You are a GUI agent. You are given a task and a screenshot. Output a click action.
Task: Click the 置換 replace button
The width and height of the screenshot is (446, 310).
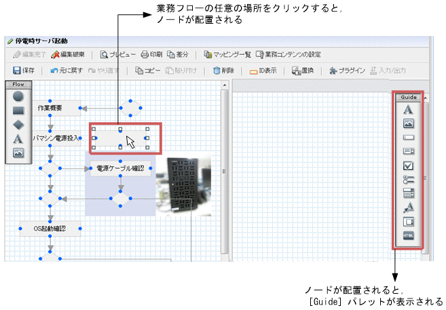click(303, 71)
